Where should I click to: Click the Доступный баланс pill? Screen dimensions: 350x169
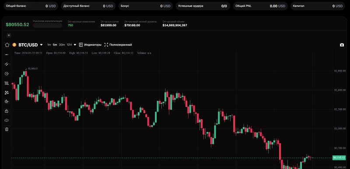[88, 6]
